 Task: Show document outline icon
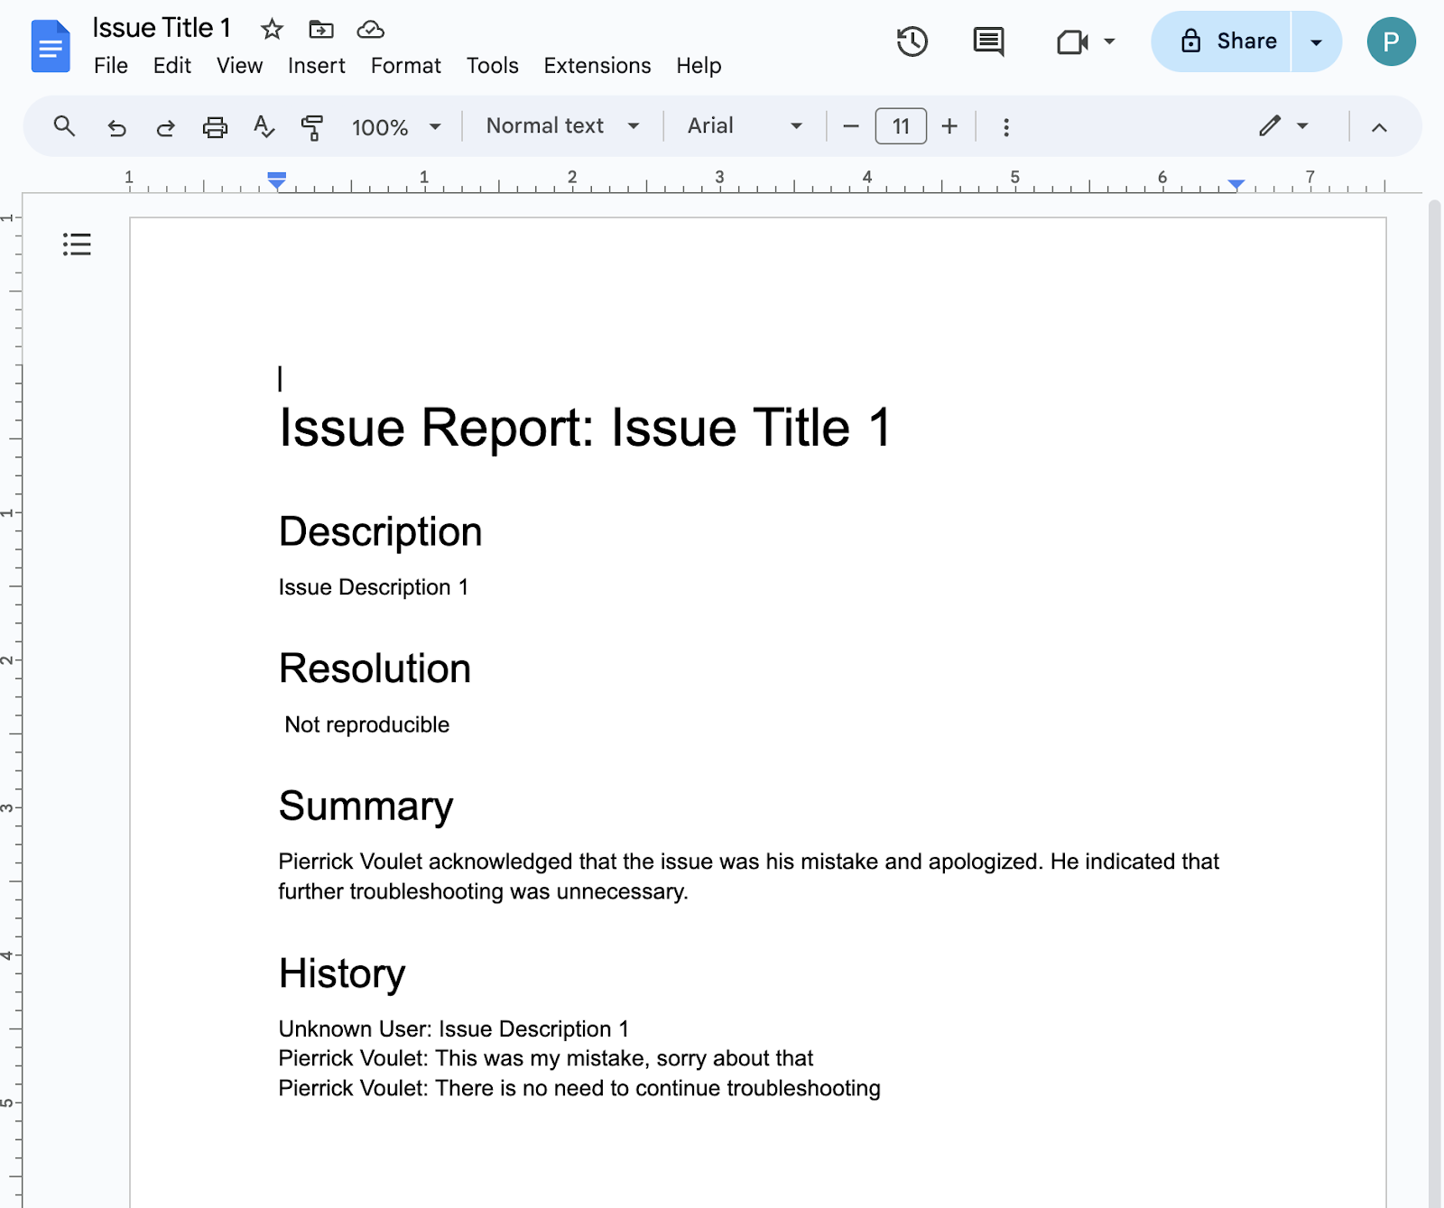[x=77, y=244]
